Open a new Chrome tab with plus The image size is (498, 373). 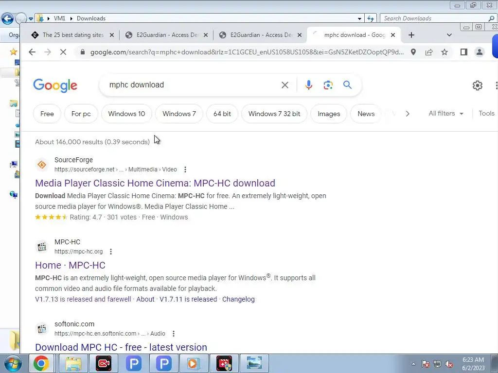[x=411, y=35]
